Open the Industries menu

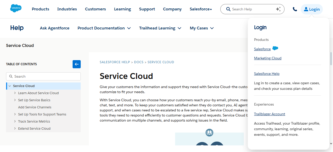point(67,9)
